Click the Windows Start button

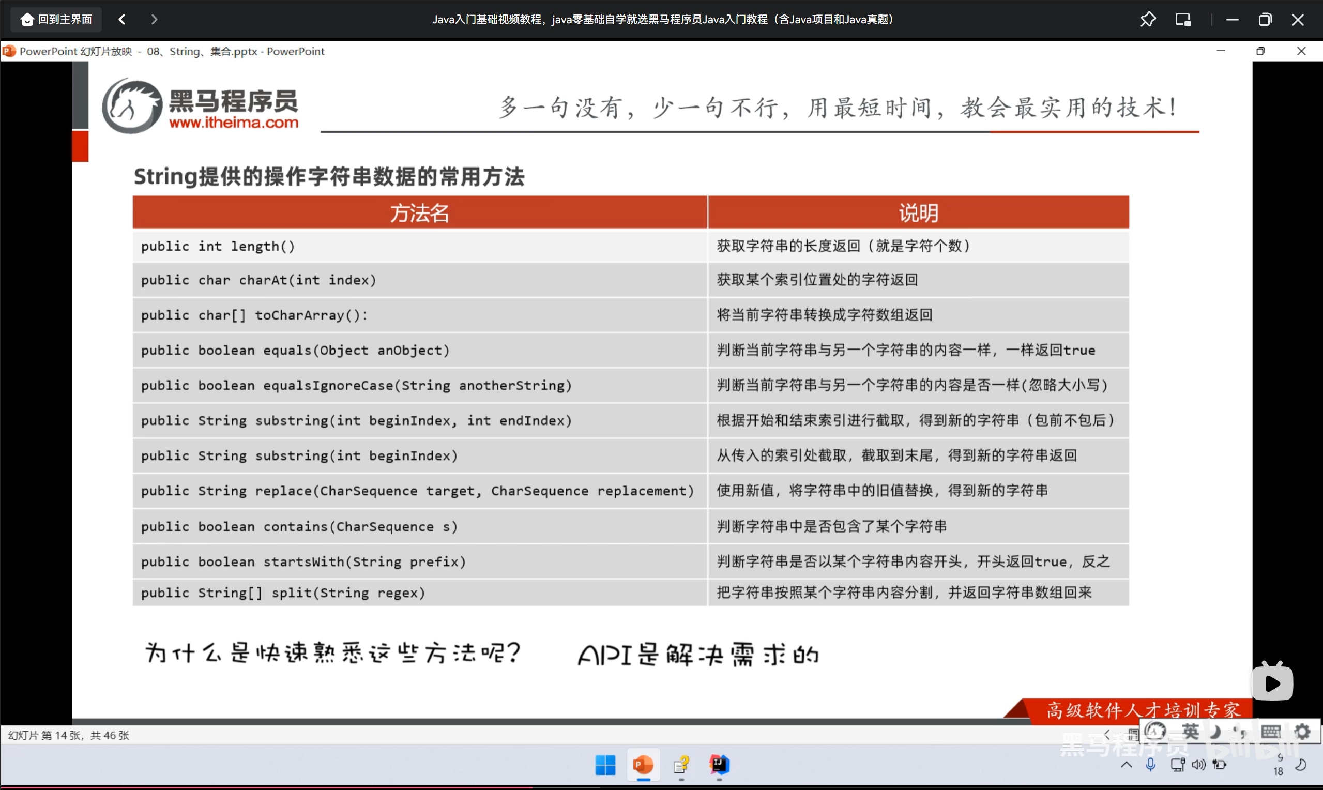click(605, 766)
